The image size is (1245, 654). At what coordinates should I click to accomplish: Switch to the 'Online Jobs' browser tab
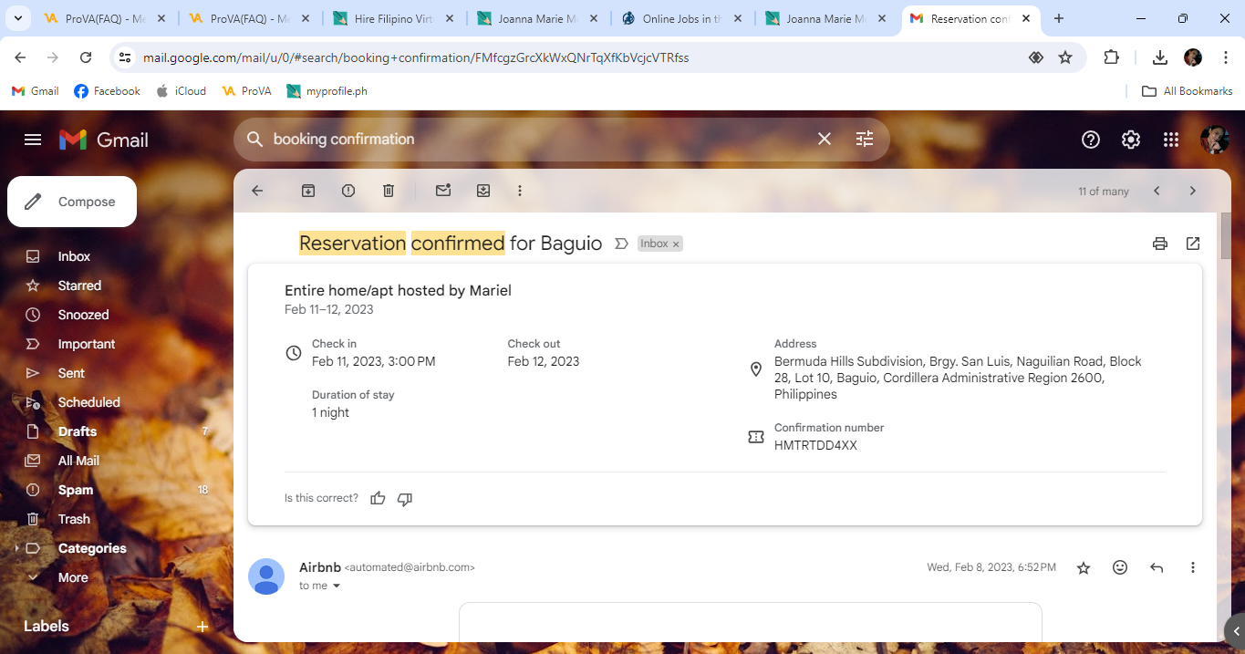coord(682,18)
